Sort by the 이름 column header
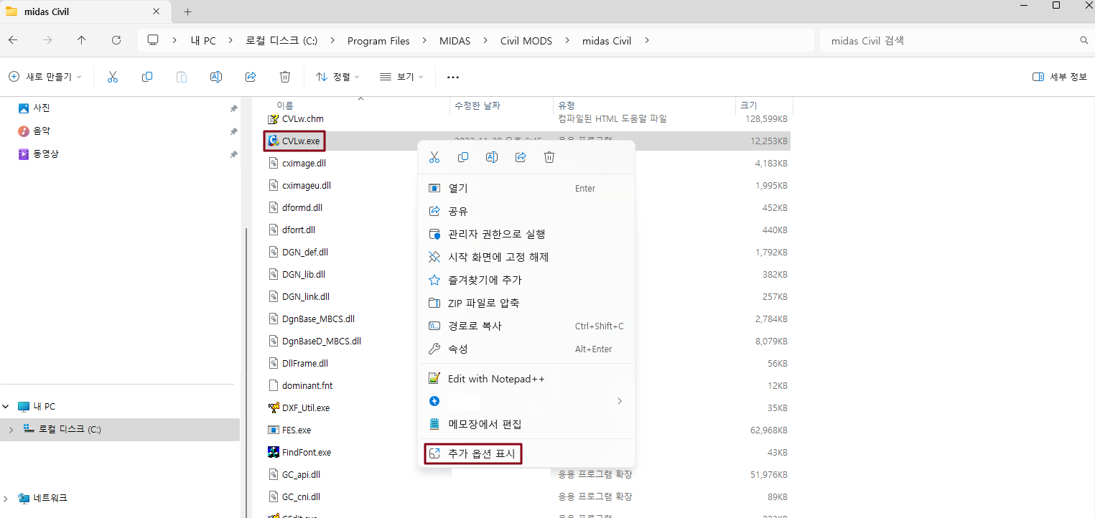Viewport: 1095px width, 518px height. click(x=285, y=105)
